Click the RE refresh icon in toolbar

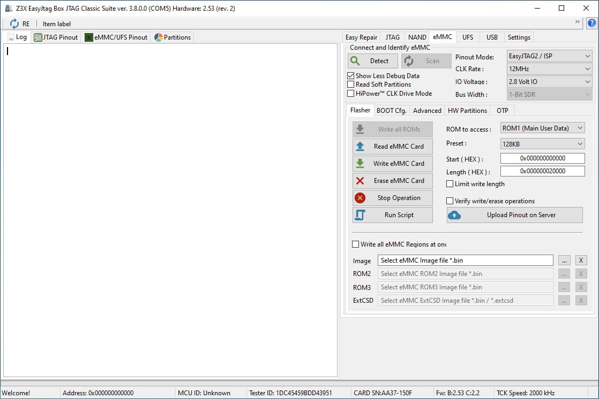click(14, 24)
